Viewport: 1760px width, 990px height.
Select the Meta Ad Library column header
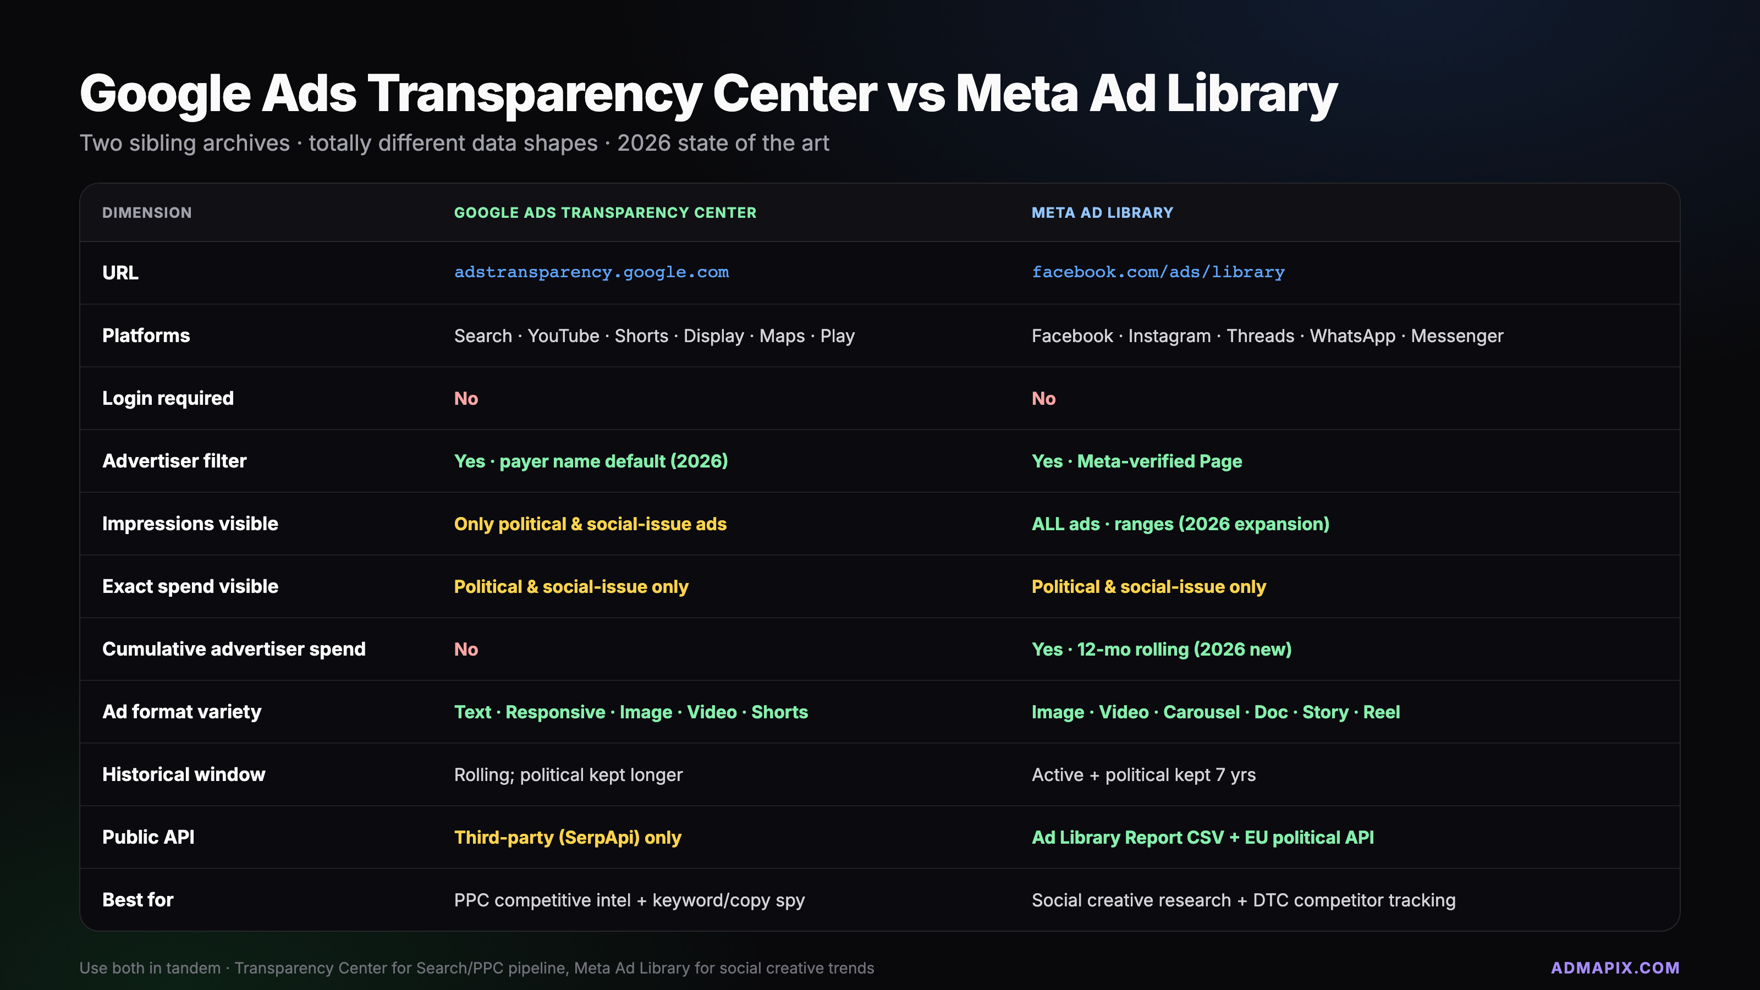click(1101, 212)
